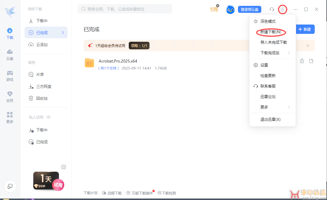Toggle 深色模式 dark mode
Image resolution: width=327 pixels, height=200 pixels.
tap(273, 22)
